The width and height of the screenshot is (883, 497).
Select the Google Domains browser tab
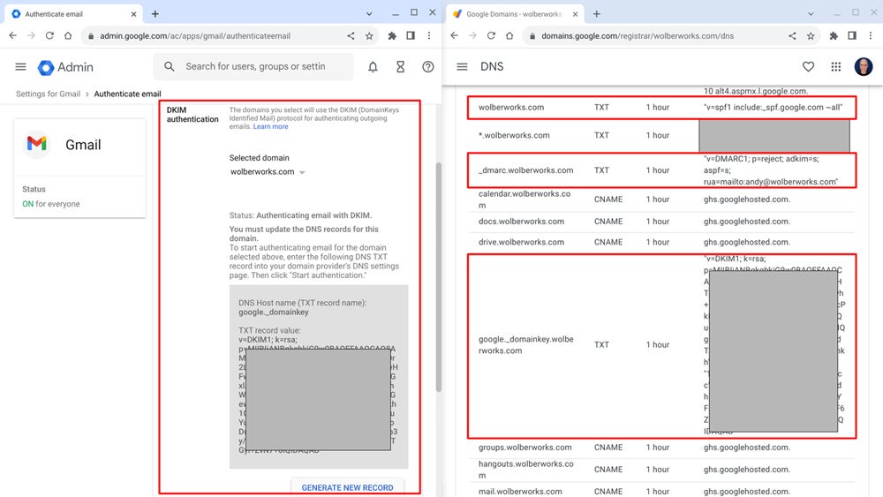coord(512,14)
